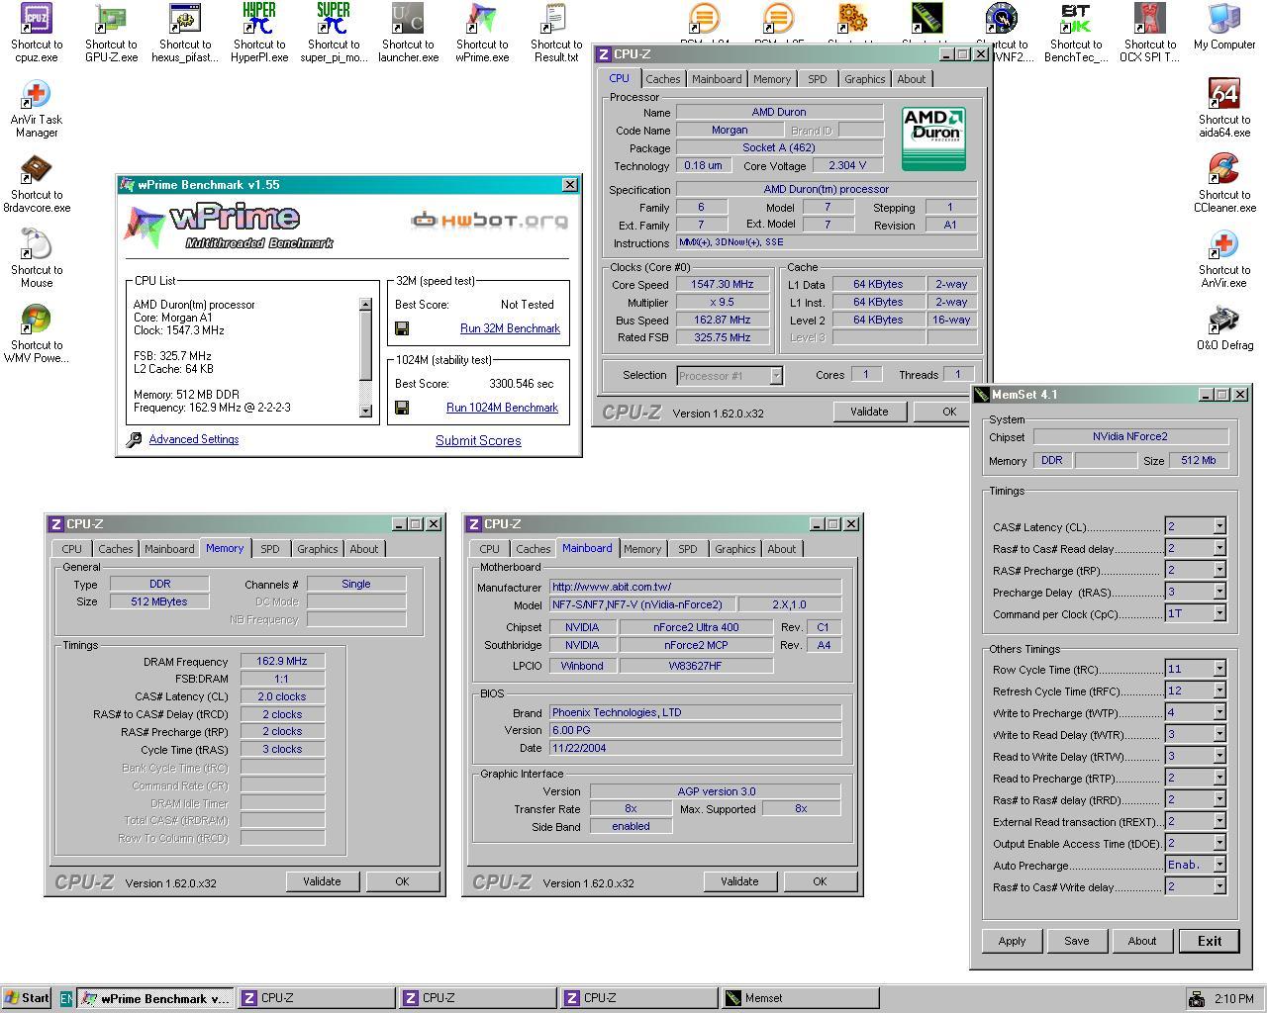Open the Write to Read Delay (tWTR) dropdown
1267x1013 pixels.
[x=1219, y=734]
